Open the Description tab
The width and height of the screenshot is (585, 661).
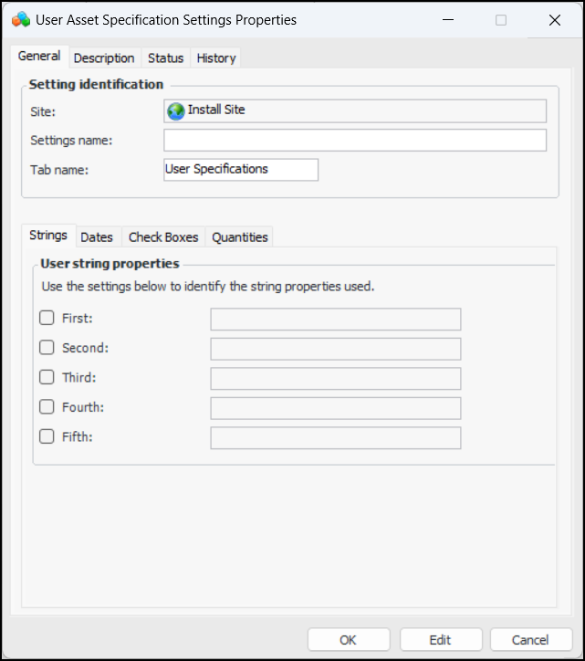click(104, 58)
